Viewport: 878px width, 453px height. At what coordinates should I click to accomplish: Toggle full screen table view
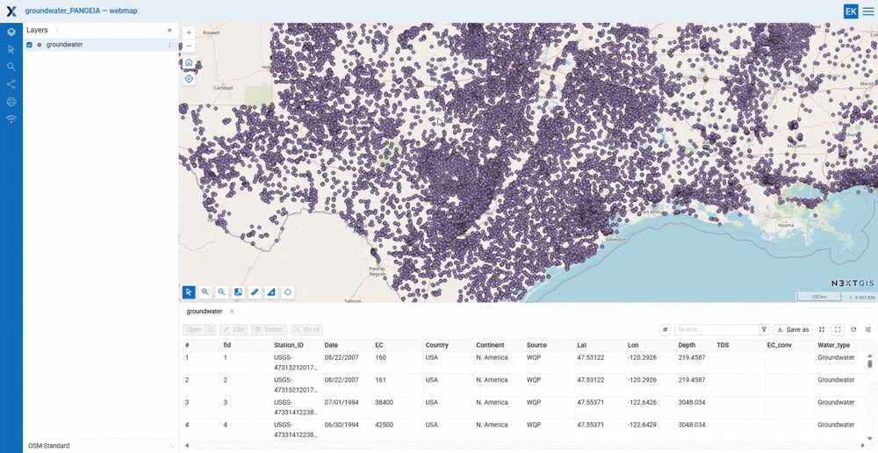[x=838, y=330]
